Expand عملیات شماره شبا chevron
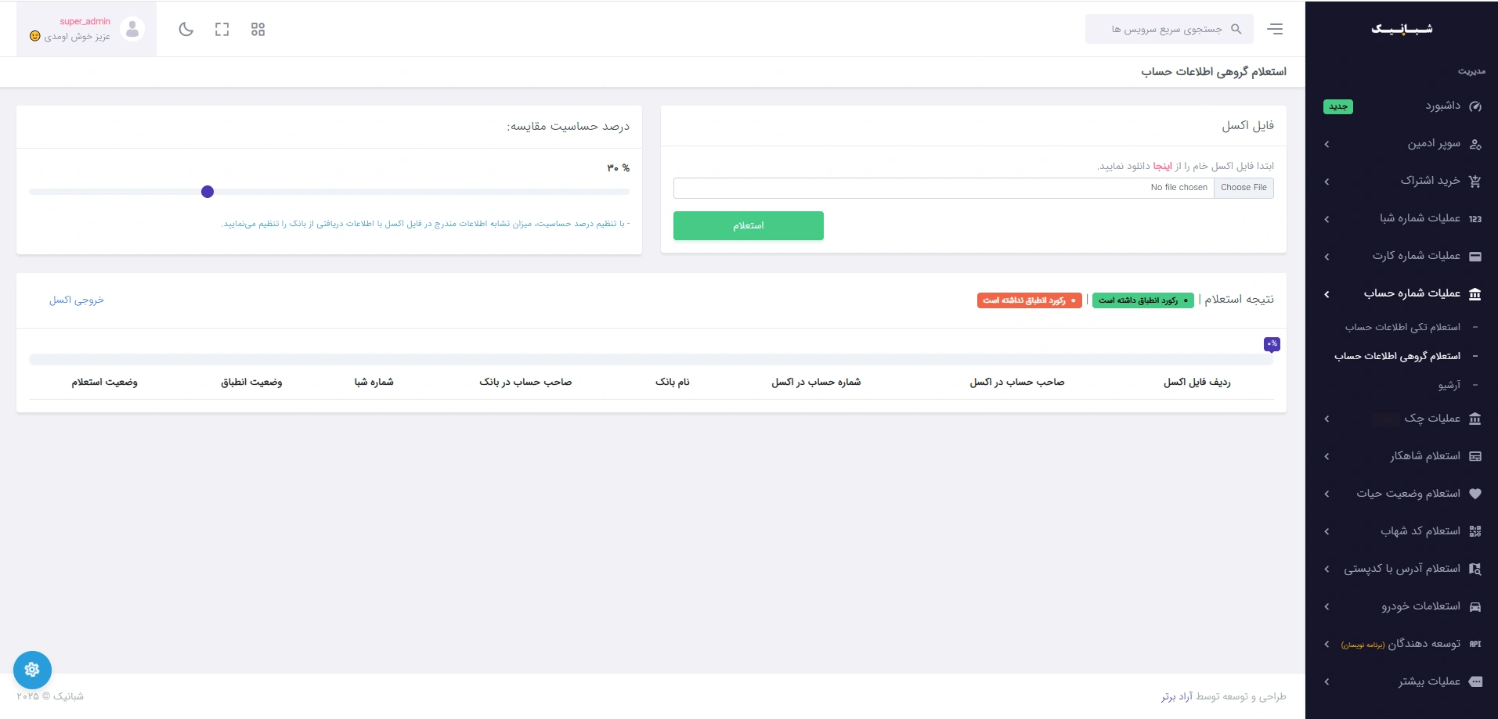This screenshot has height=719, width=1498. point(1327,219)
